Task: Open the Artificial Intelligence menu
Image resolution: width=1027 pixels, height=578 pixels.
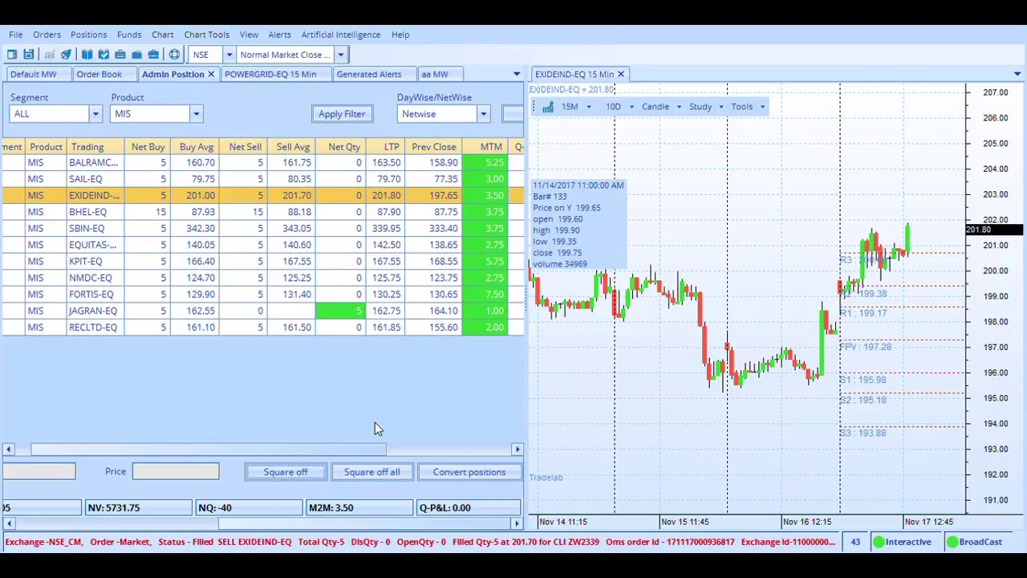Action: (341, 35)
